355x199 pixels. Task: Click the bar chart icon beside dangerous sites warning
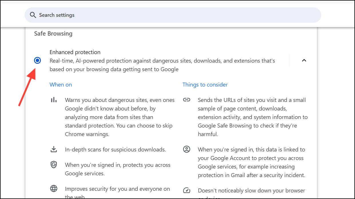pos(54,100)
